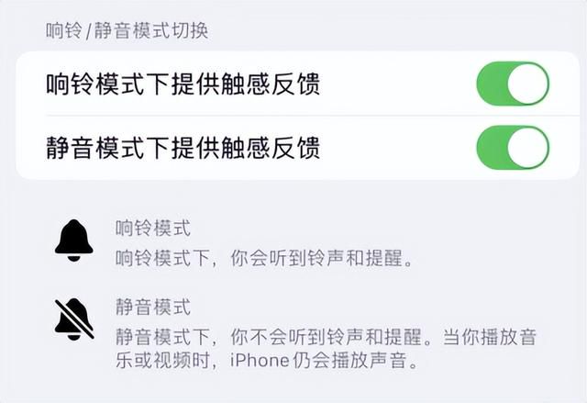Turn off haptics in silent mode switch

coord(513,148)
